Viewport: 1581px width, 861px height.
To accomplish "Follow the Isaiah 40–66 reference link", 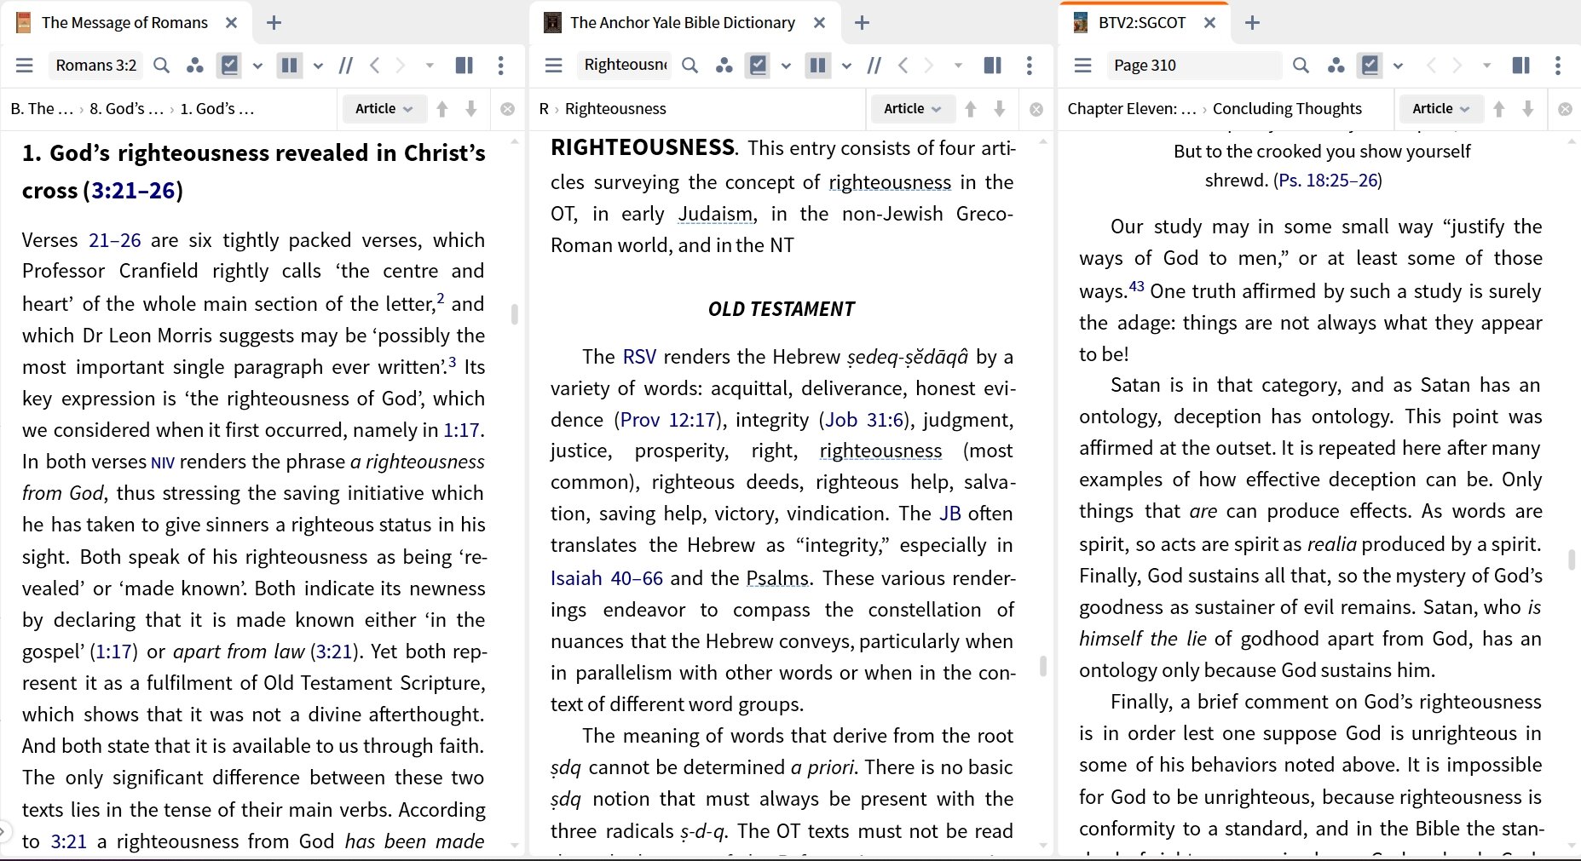I will click(x=607, y=578).
